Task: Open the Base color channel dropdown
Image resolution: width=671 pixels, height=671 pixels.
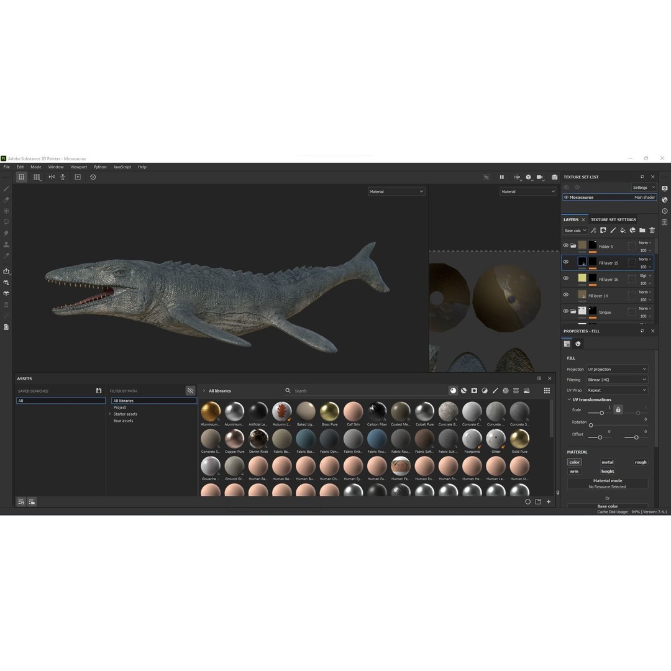Action: 575,231
